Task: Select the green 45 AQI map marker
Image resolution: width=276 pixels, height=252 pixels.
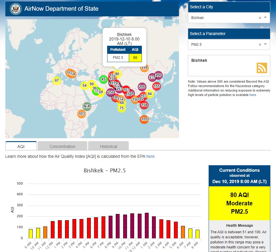Action: click(x=103, y=79)
